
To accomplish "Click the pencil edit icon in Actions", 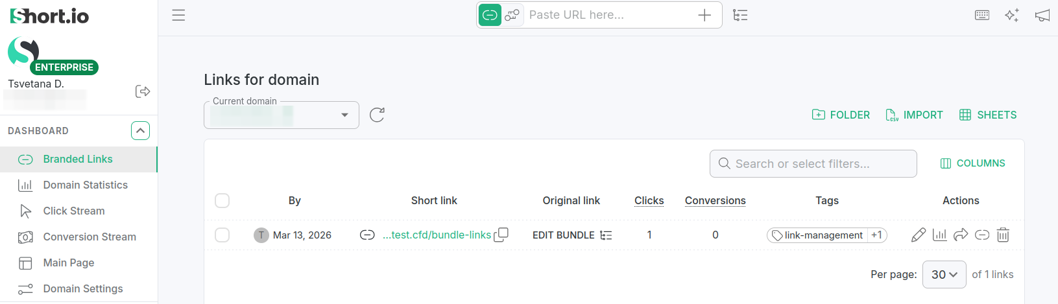I will click(918, 235).
